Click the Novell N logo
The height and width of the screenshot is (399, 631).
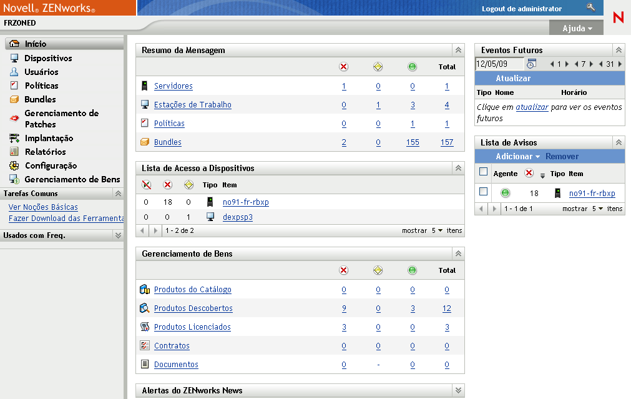tap(618, 17)
